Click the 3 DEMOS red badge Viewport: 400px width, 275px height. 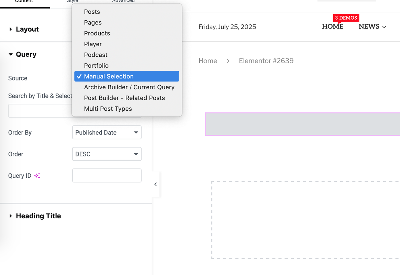coord(346,18)
